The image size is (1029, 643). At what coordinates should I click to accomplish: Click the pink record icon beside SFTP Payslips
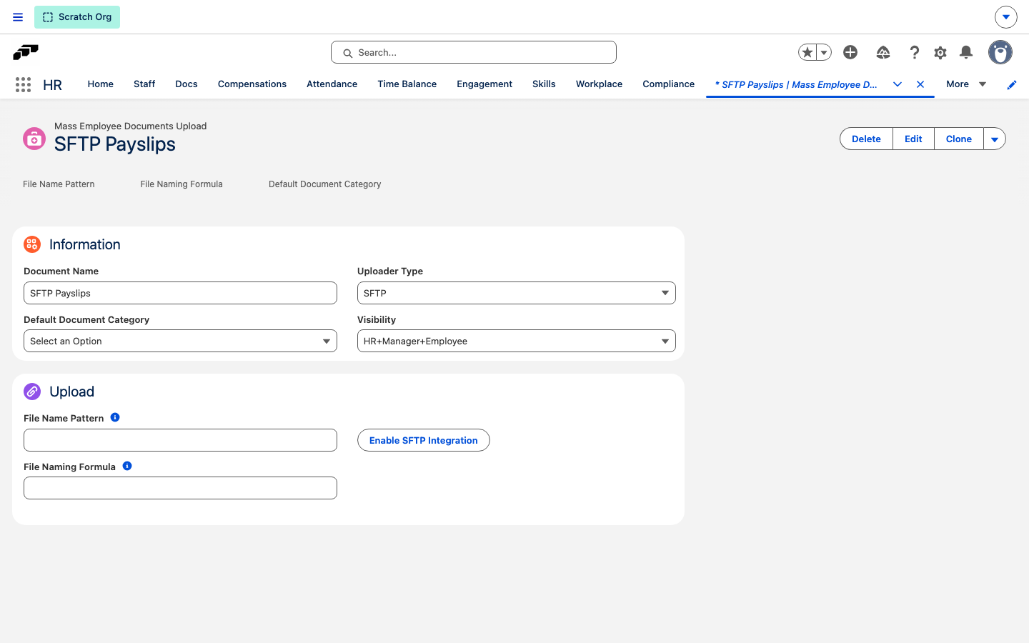(x=34, y=139)
